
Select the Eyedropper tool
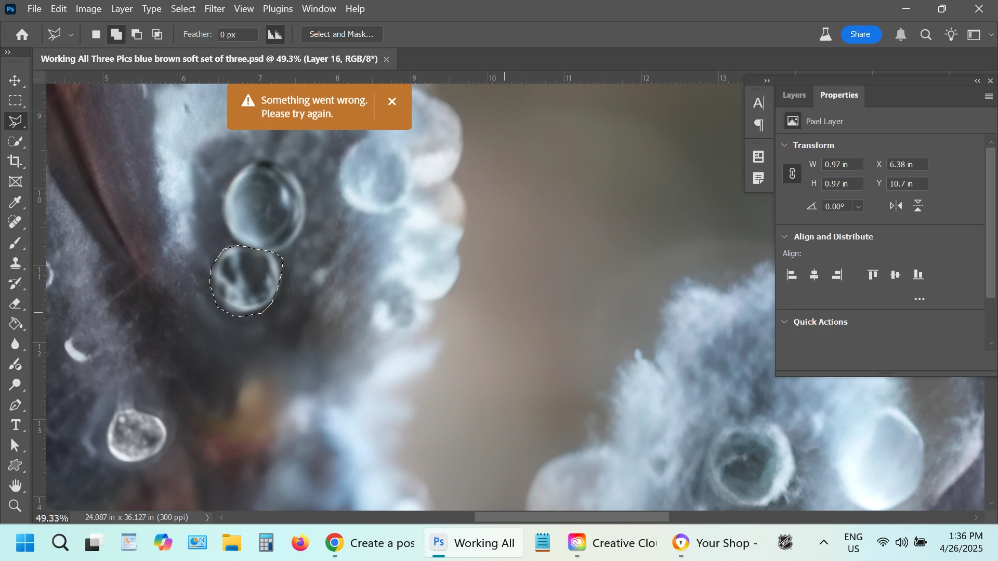pos(15,202)
